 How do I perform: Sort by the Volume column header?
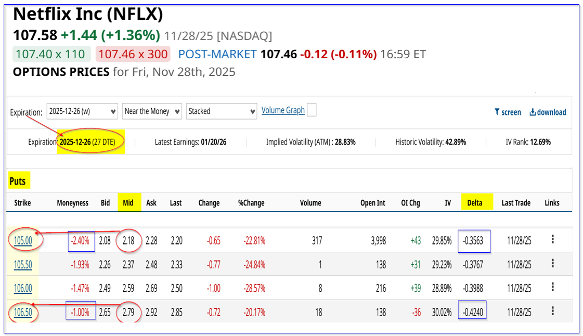tap(310, 203)
